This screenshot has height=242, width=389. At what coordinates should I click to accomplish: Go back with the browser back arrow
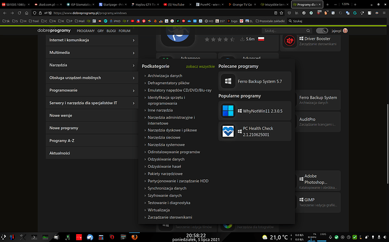coord(5,13)
